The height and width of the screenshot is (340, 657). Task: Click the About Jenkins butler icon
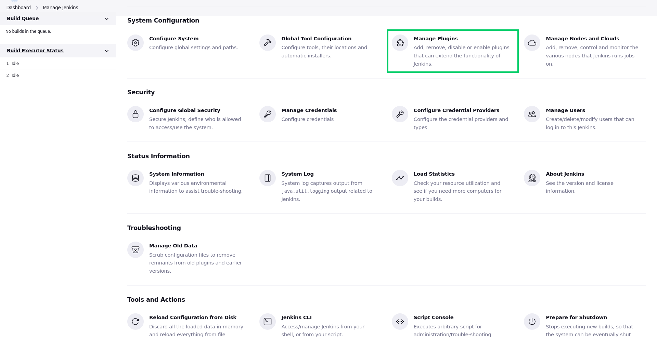[x=532, y=178]
